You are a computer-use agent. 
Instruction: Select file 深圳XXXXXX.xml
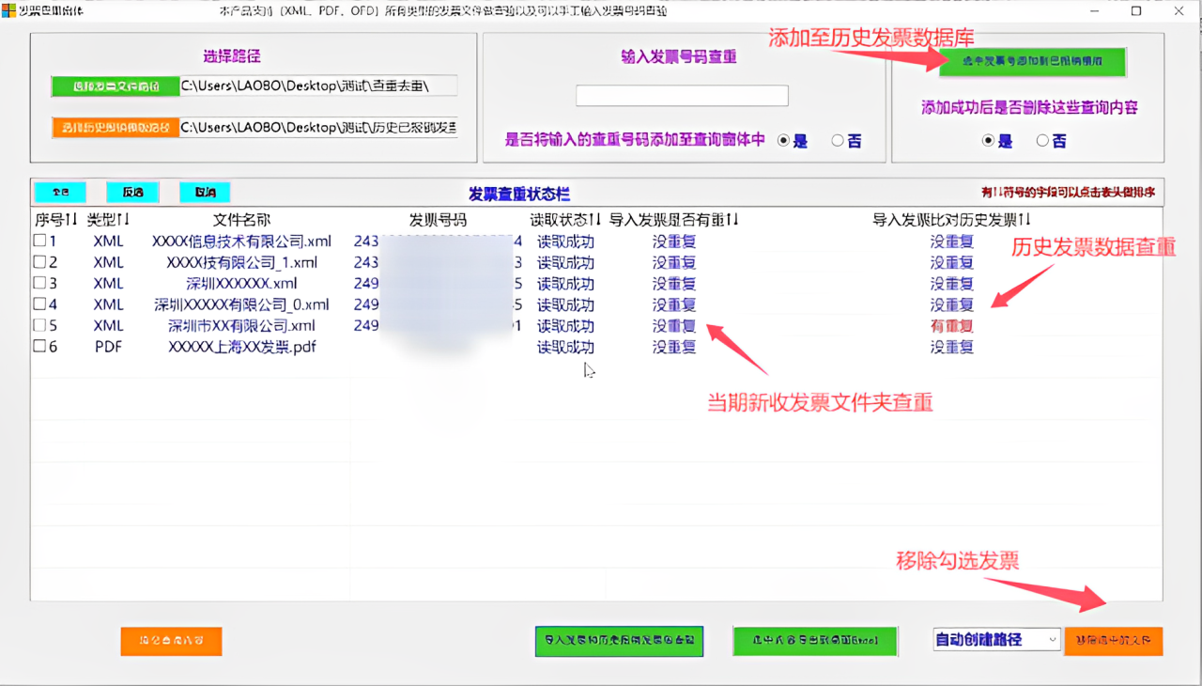pos(241,283)
